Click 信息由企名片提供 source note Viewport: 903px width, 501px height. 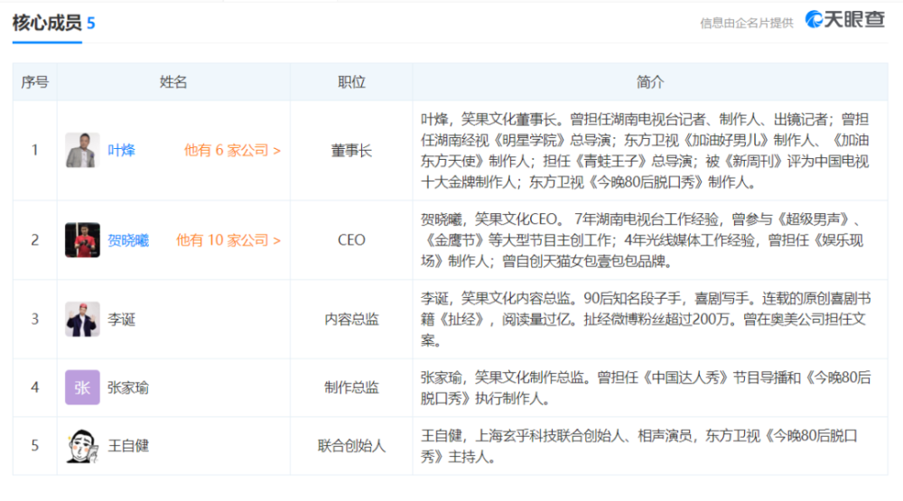click(747, 23)
